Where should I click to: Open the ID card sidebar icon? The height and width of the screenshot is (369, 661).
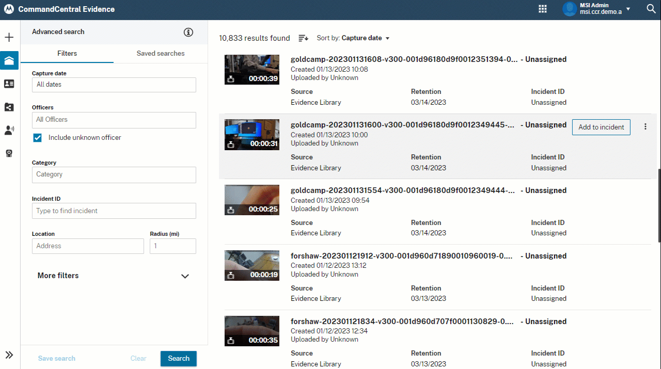[9, 84]
